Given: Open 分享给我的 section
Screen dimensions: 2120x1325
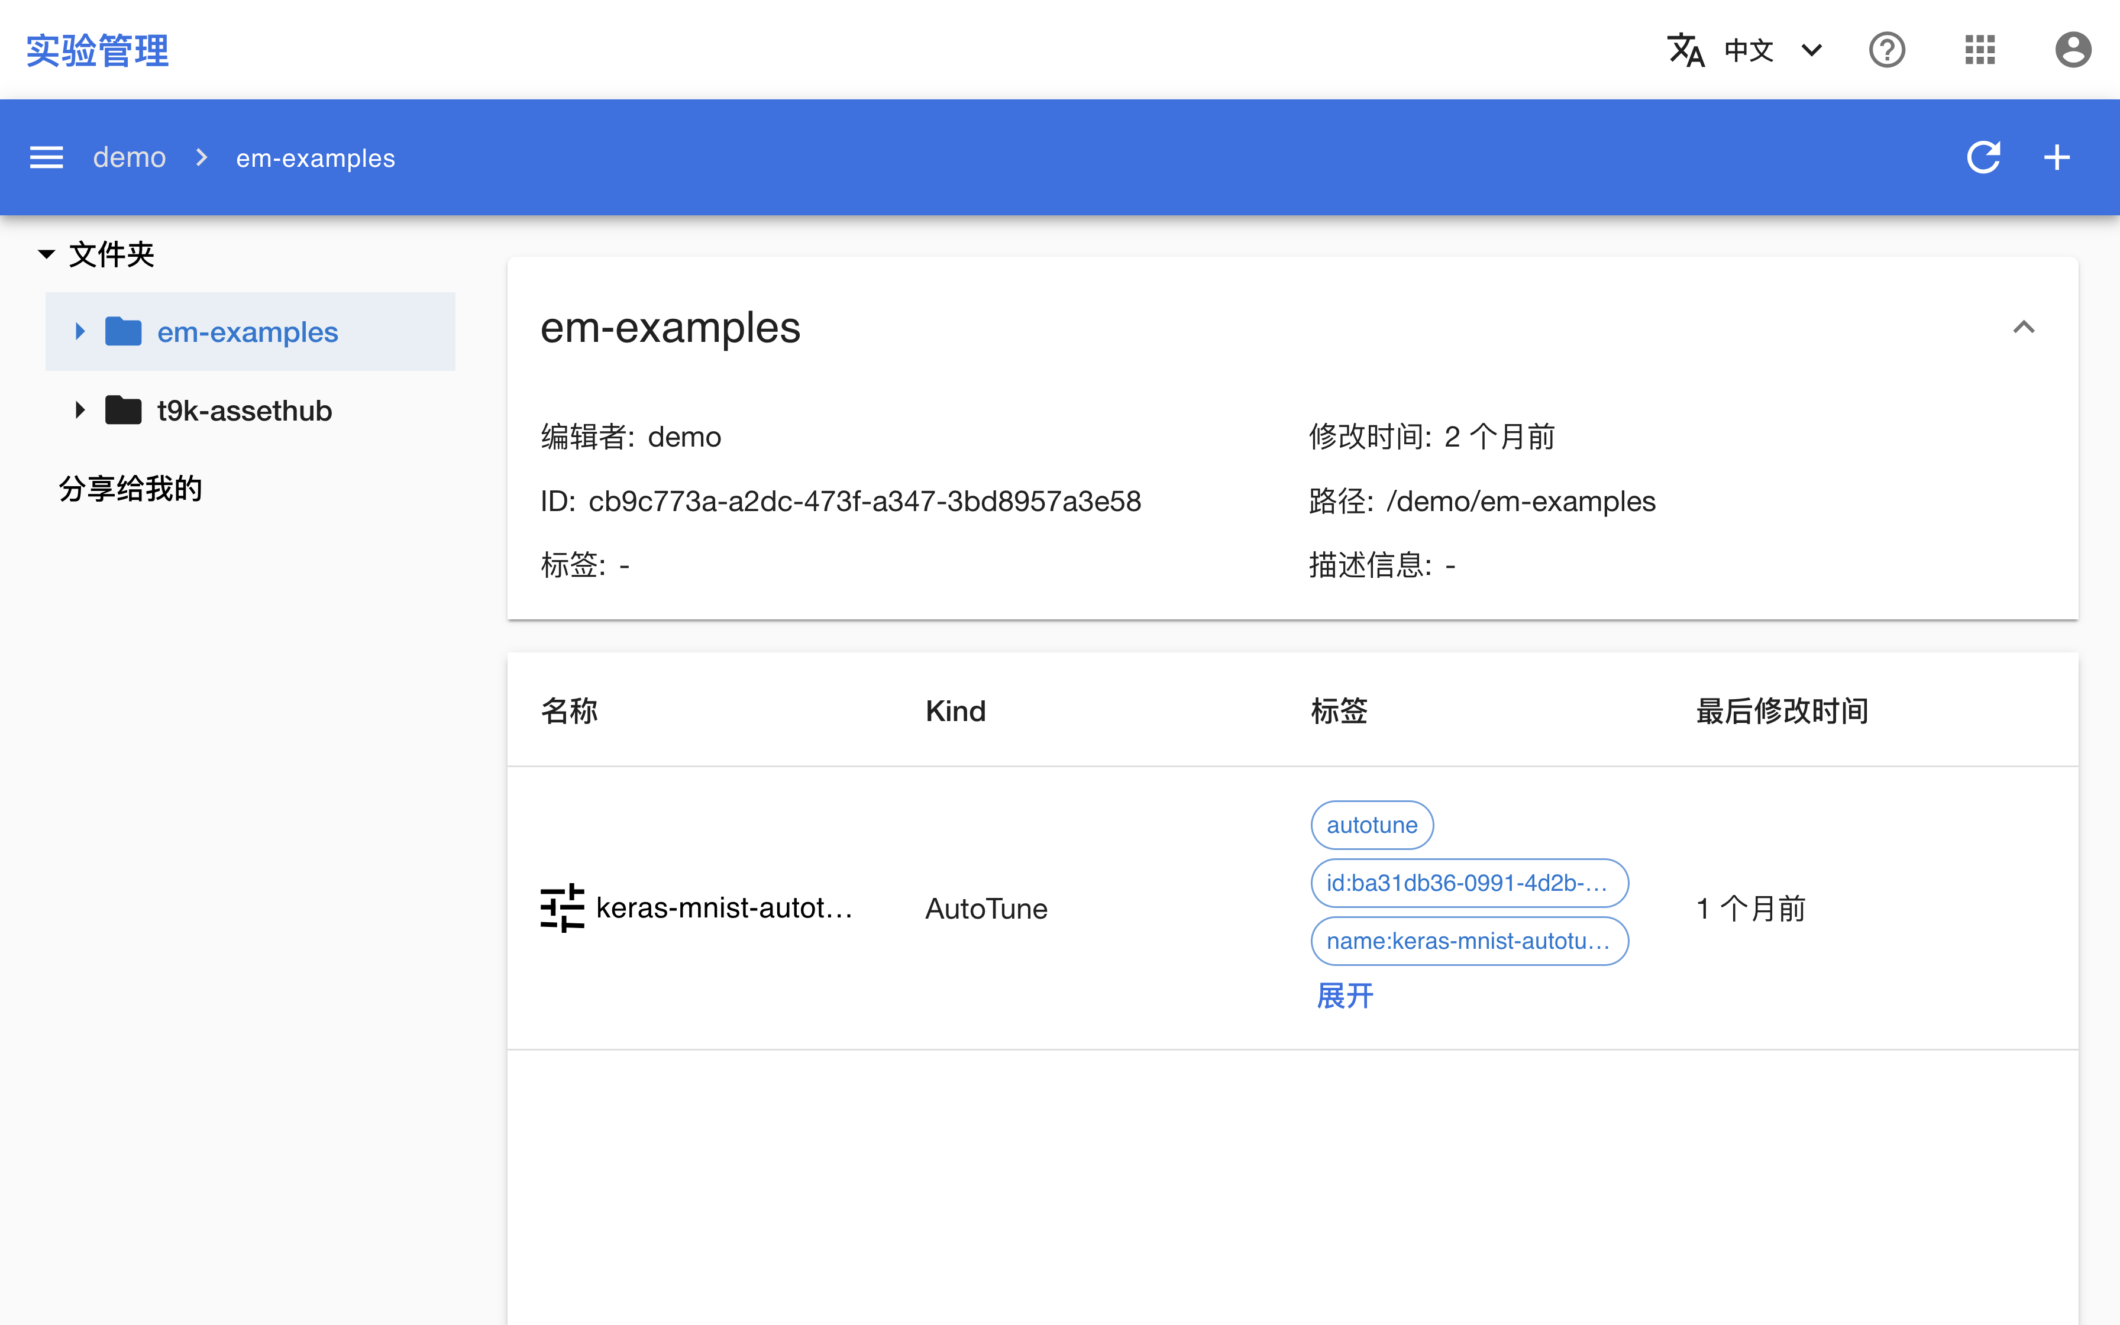Looking at the screenshot, I should [131, 488].
